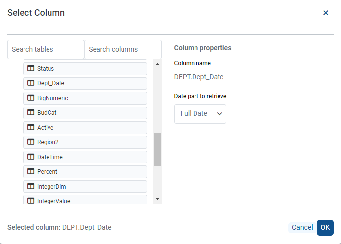This screenshot has width=341, height=244.
Task: Select the Percent column entry
Action: tap(85, 172)
